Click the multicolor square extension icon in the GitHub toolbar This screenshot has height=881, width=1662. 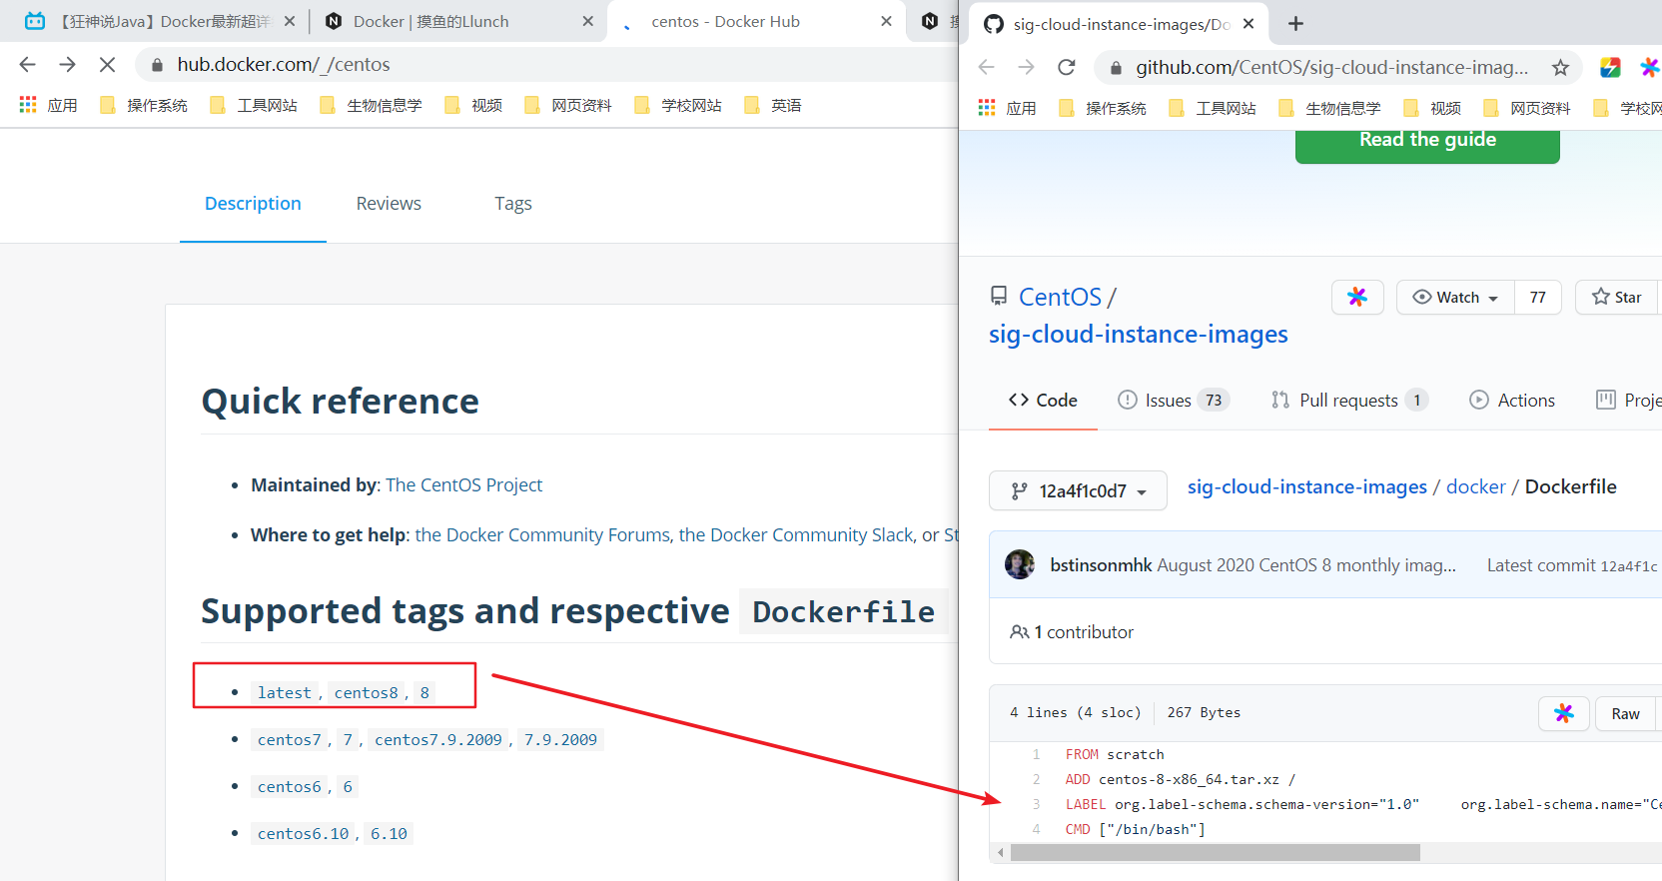tap(1610, 67)
